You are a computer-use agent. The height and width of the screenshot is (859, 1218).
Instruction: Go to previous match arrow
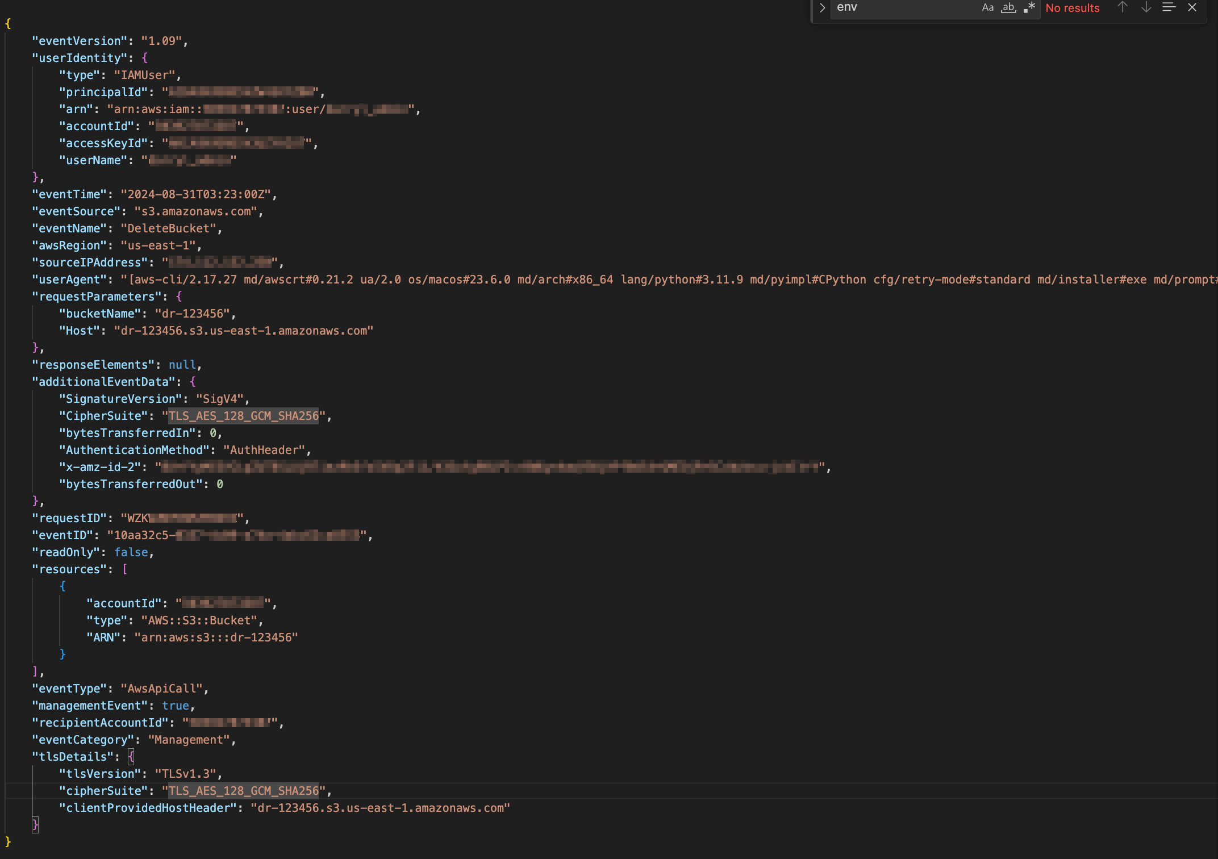pyautogui.click(x=1123, y=7)
